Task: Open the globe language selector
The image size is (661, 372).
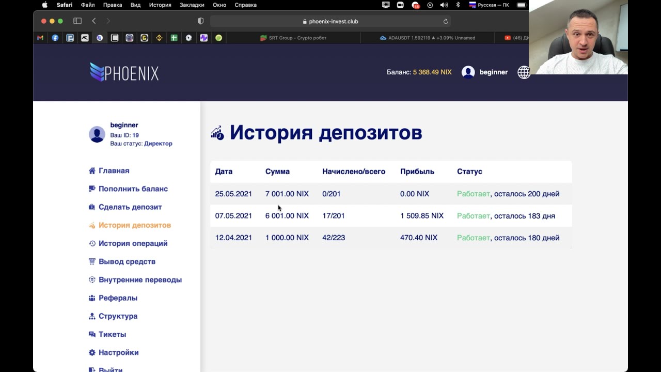Action: coord(524,72)
